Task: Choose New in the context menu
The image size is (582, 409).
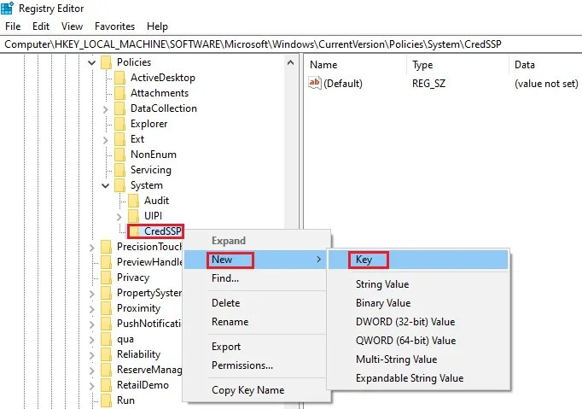Action: click(x=257, y=260)
